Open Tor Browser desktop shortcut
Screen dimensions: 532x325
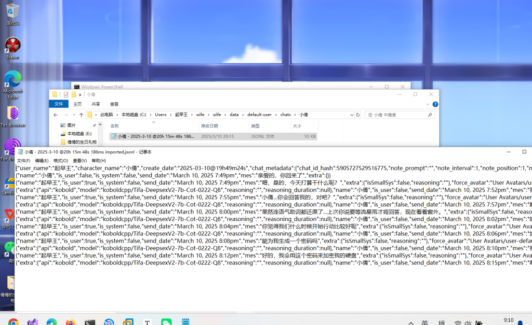pyautogui.click(x=12, y=114)
